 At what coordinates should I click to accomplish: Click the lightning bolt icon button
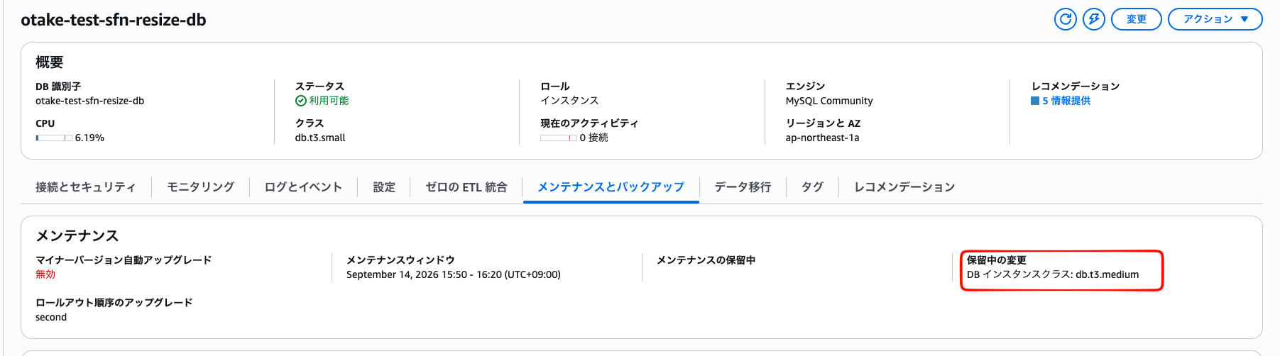click(x=1094, y=19)
